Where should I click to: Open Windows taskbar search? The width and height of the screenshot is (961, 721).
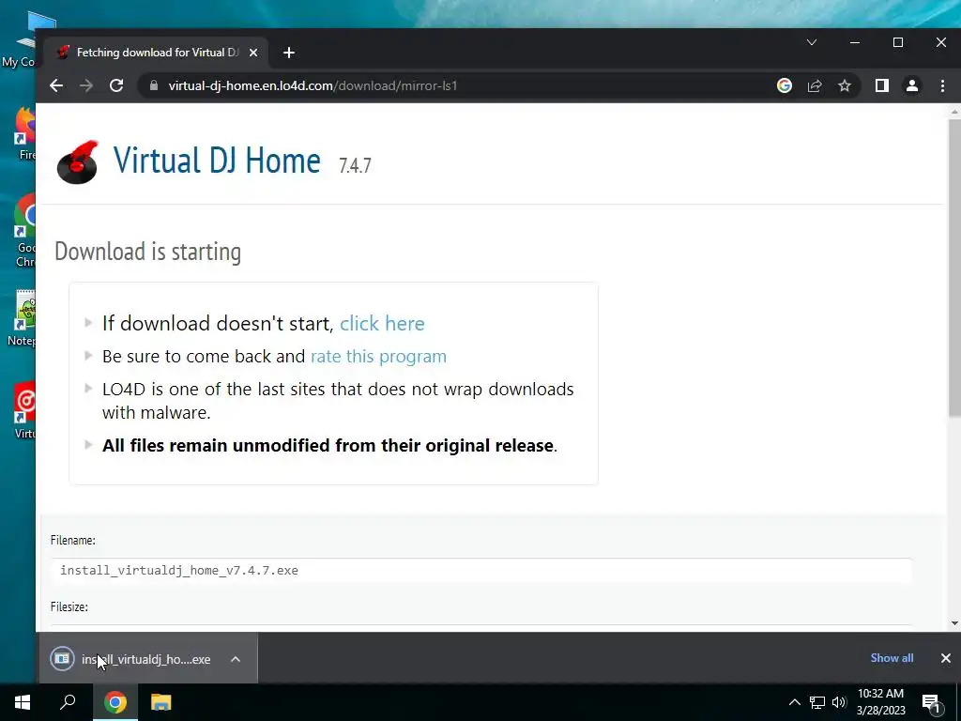point(68,702)
